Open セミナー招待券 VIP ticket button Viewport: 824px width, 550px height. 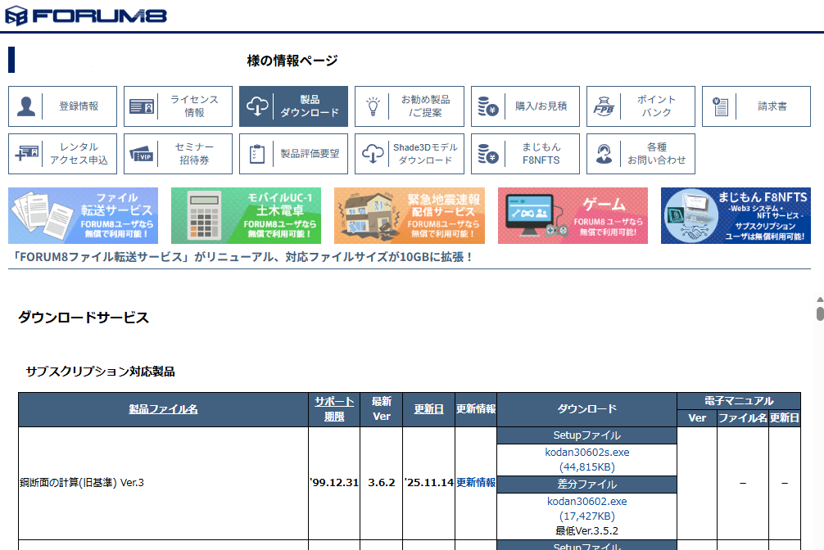pos(179,154)
